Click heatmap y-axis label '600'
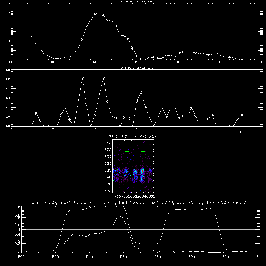The image size is (266, 266). tap(108, 157)
